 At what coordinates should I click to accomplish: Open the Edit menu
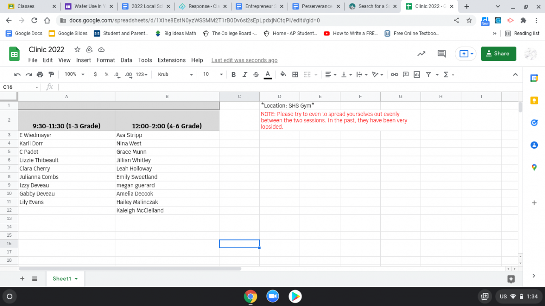coord(48,60)
